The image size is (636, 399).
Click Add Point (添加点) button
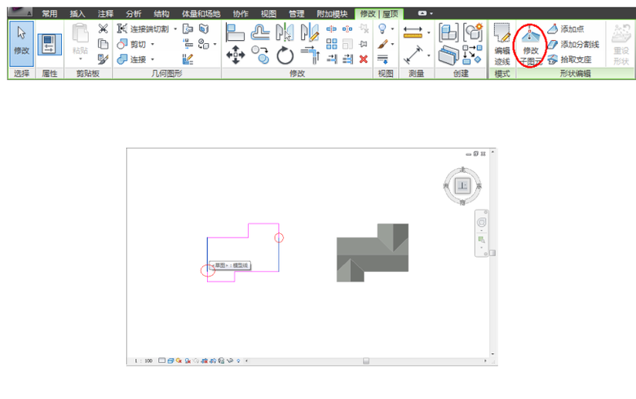click(570, 29)
